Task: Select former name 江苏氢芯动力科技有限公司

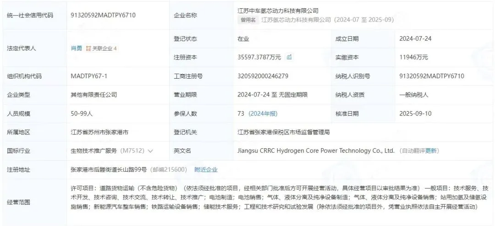Action: 296,20
